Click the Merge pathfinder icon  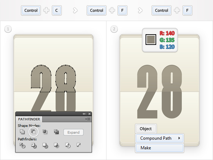45,145
